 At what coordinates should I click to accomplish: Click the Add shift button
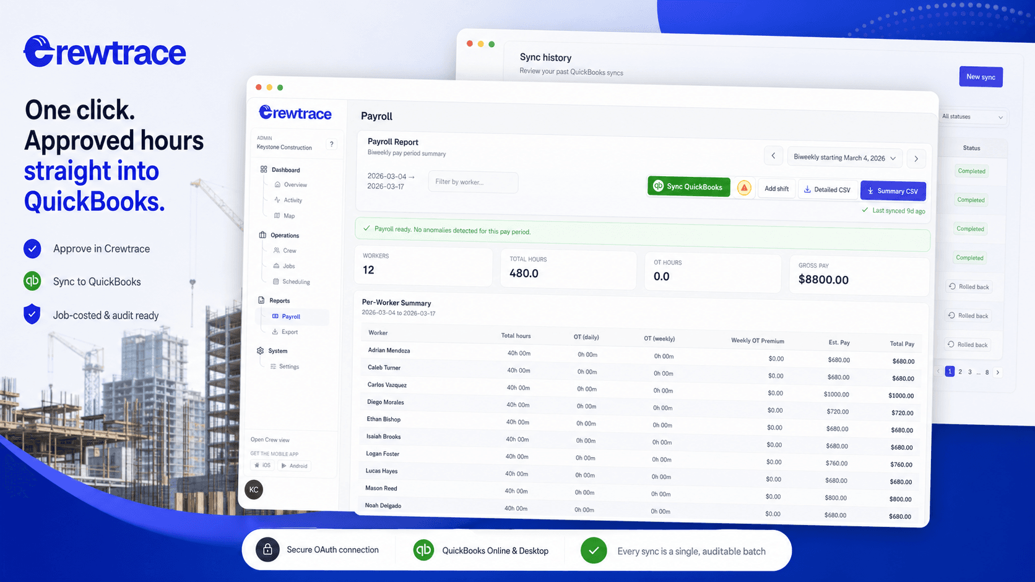776,189
